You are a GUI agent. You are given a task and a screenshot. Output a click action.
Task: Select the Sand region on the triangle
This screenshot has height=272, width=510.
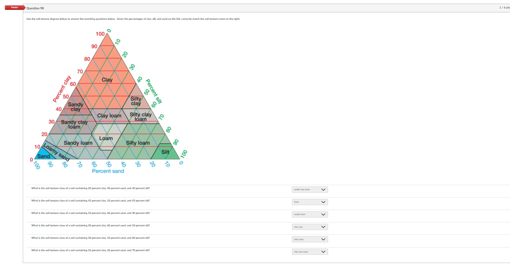(44, 156)
